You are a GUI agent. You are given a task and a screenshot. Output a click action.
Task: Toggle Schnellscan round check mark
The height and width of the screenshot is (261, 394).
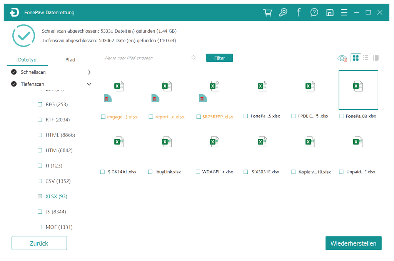pos(14,72)
